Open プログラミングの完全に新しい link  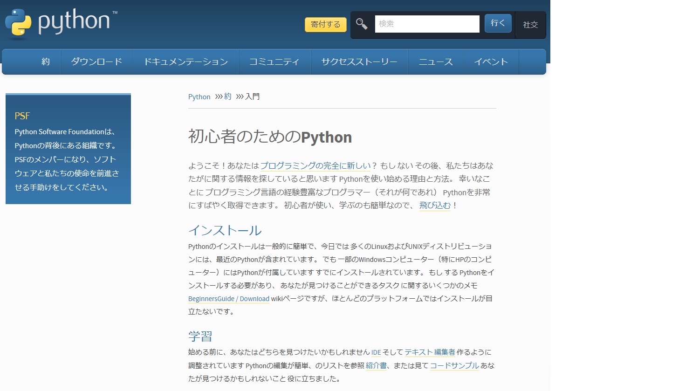[x=315, y=165]
